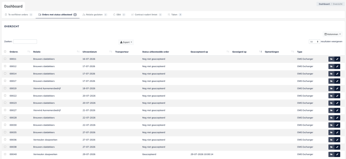
Task: Edit order 00036 with pencil icon
Action: [337, 140]
